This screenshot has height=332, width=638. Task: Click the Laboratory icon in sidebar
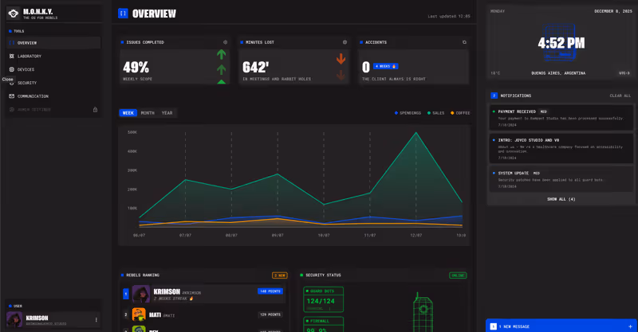[x=12, y=56]
